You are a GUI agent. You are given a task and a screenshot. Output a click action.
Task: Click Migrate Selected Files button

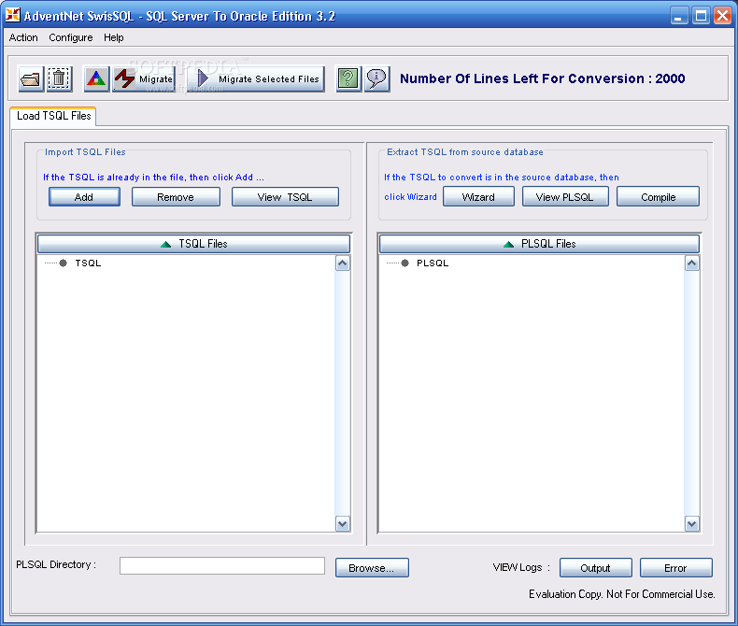pyautogui.click(x=257, y=78)
